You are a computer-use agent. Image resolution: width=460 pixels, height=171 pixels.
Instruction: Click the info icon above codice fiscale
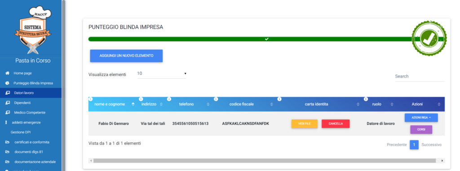coord(216,99)
